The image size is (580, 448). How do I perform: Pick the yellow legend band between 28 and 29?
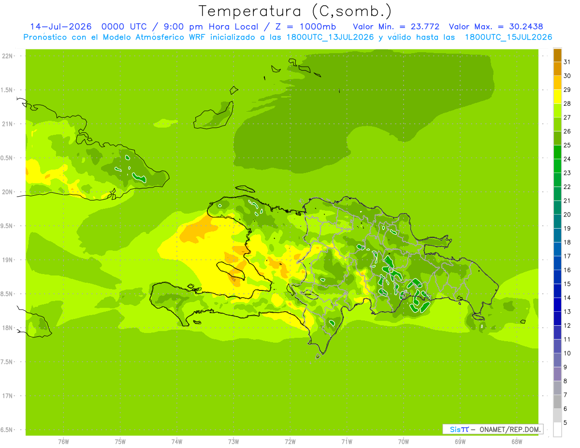point(557,97)
